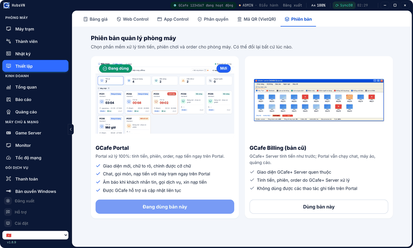Click the Đang dùng green badge
This screenshot has width=413, height=248.
click(x=116, y=68)
